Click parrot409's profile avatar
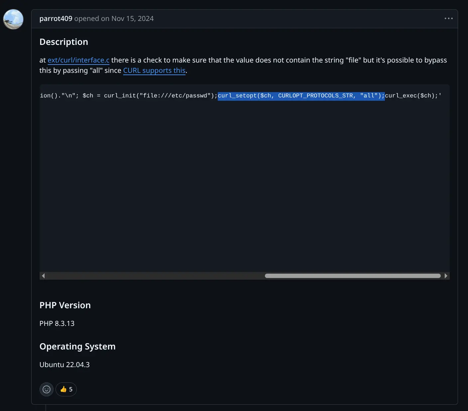This screenshot has width=468, height=411. pyautogui.click(x=13, y=19)
